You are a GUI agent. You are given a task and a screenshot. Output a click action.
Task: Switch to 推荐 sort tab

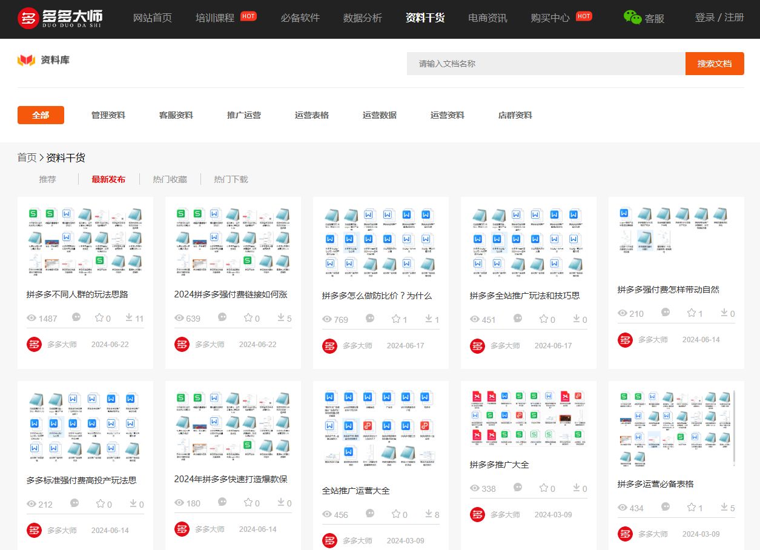pyautogui.click(x=48, y=179)
